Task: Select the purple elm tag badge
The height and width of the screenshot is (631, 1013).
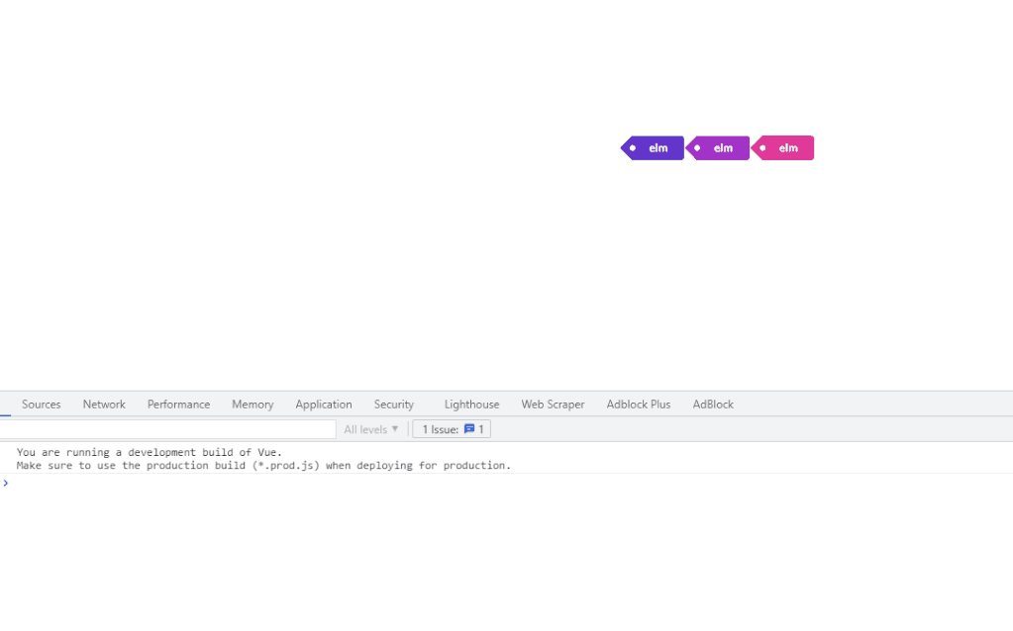Action: pos(657,147)
